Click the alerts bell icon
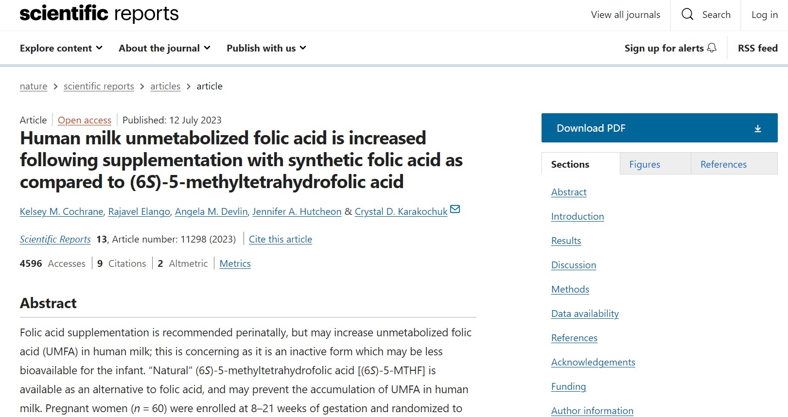The height and width of the screenshot is (417, 788). tap(712, 48)
